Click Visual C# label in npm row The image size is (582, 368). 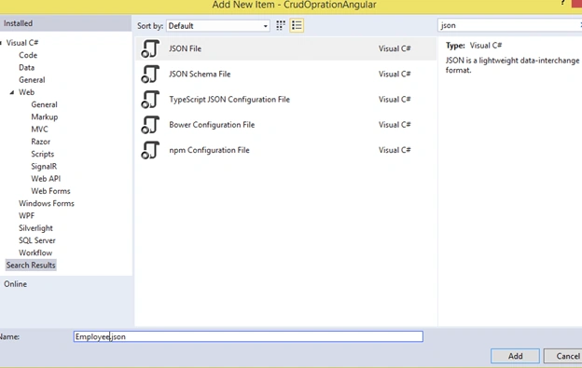[x=395, y=150]
